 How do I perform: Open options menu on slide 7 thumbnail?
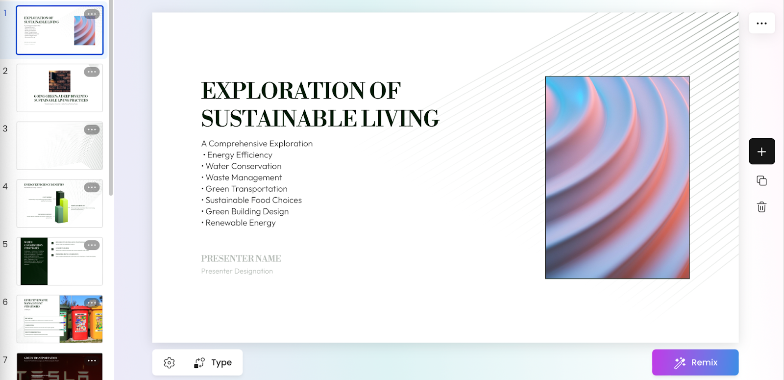point(92,361)
